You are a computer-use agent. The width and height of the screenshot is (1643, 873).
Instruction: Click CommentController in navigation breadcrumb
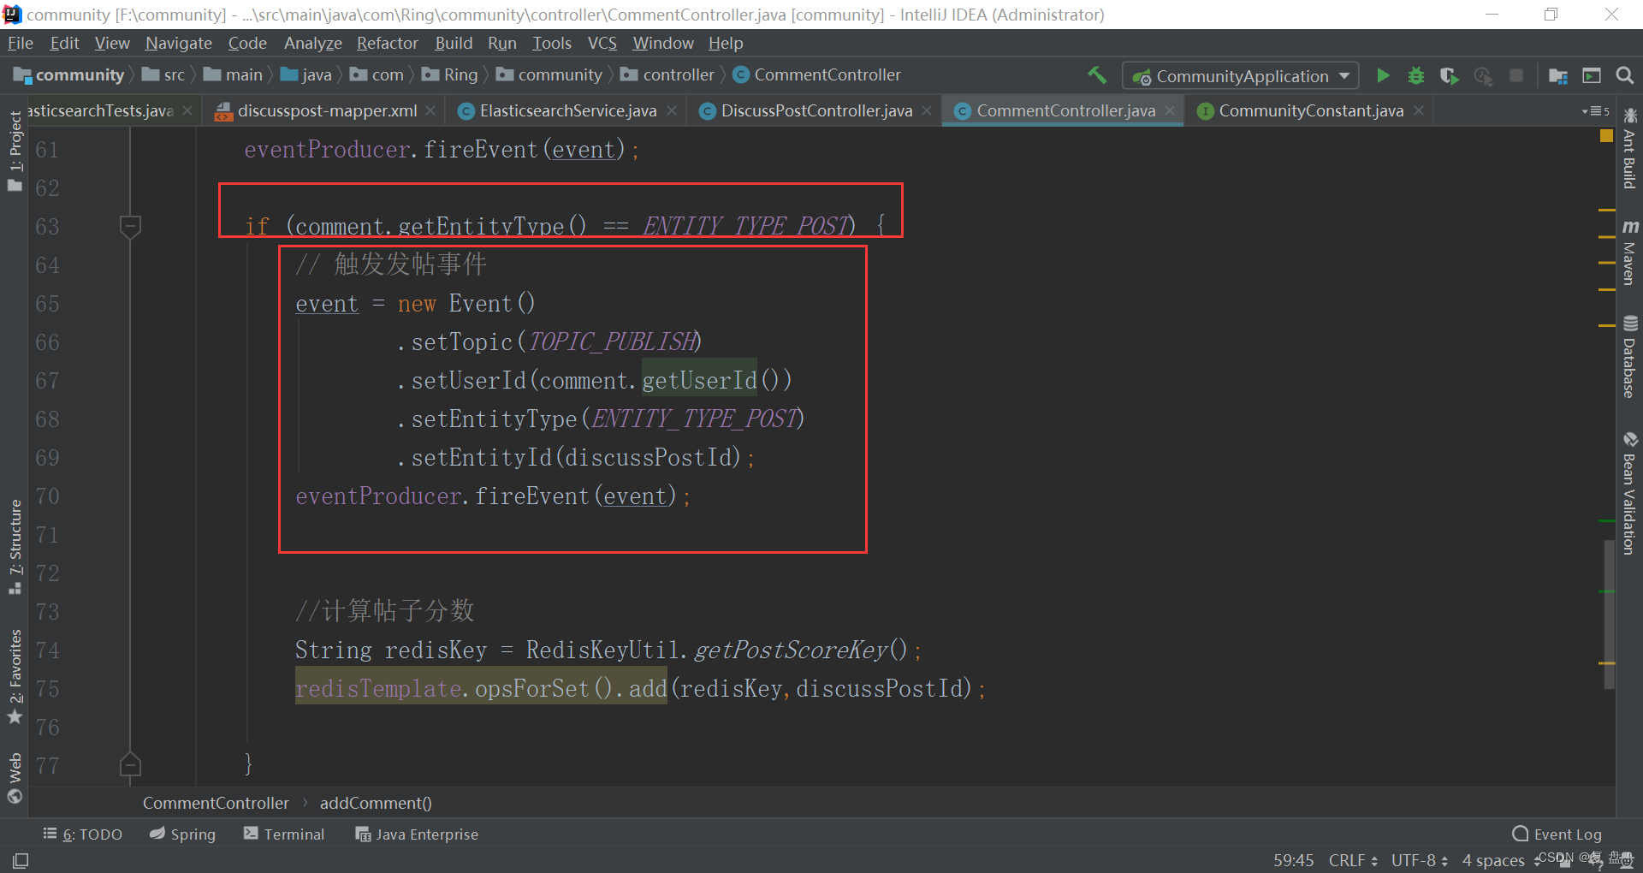(817, 75)
